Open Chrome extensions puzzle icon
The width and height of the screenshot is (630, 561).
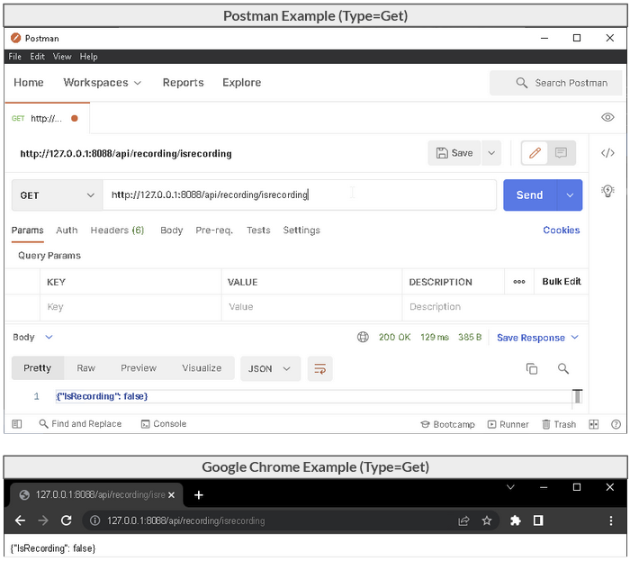point(516,520)
